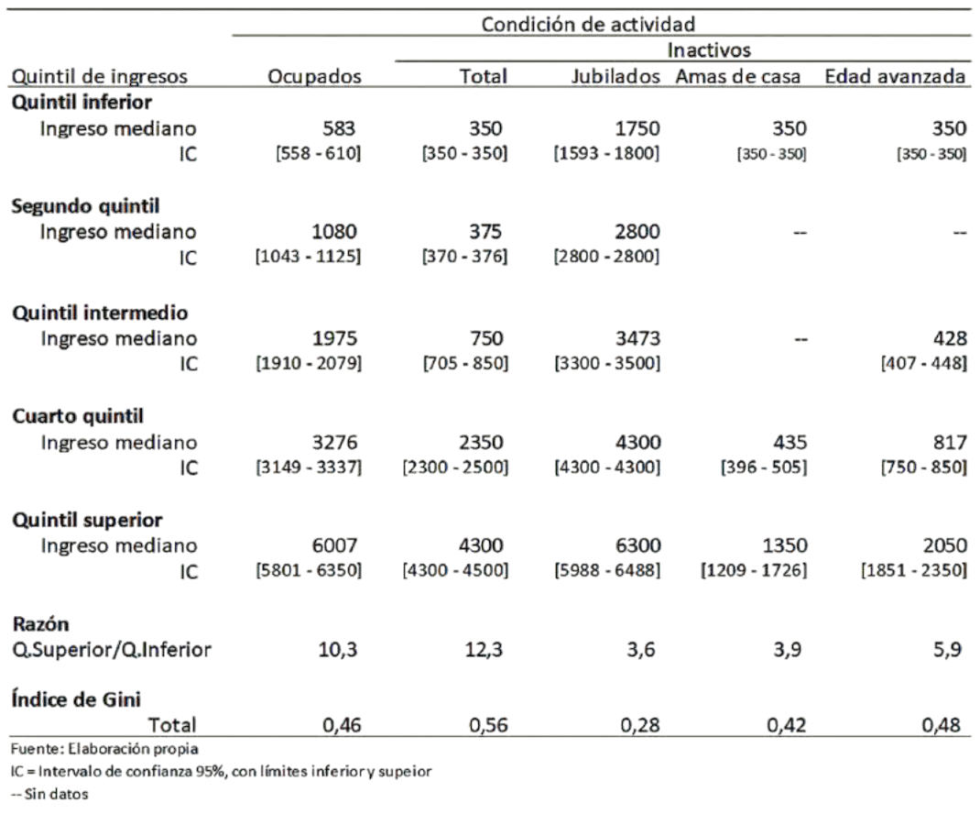Select the Ocupados median income value 6007
980x814 pixels.
tap(333, 545)
